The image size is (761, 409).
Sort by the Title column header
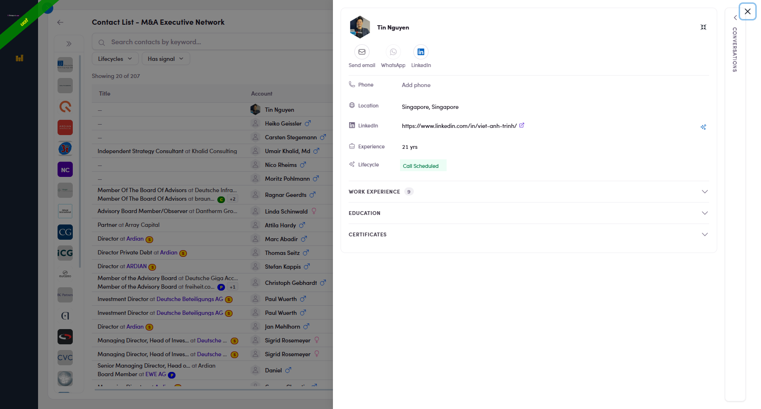pos(105,94)
